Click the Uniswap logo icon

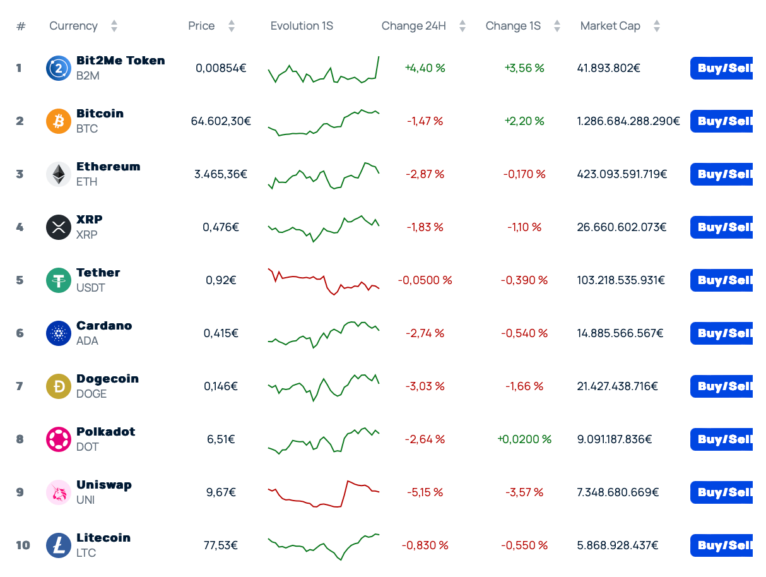pos(58,492)
